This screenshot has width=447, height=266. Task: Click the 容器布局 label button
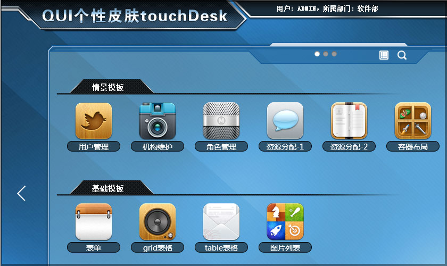click(x=413, y=146)
